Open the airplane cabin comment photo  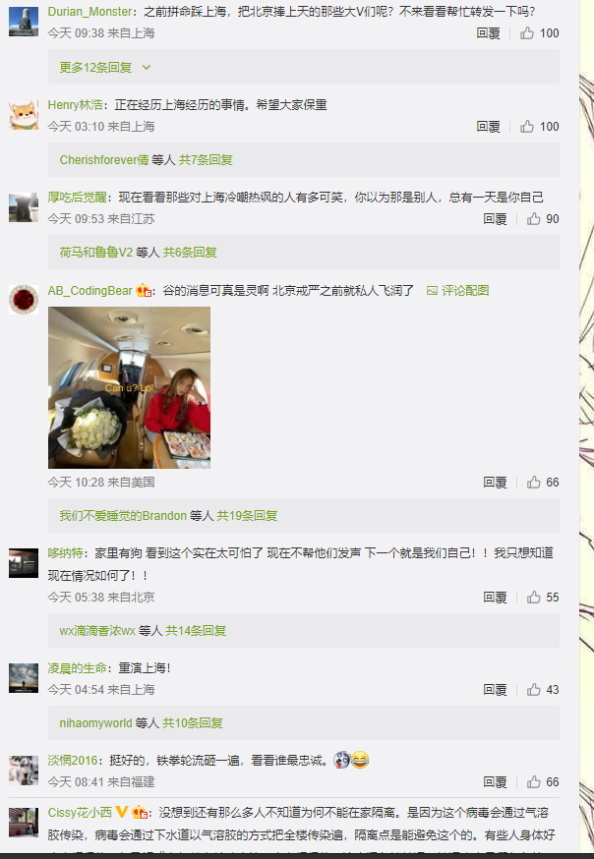click(x=129, y=387)
